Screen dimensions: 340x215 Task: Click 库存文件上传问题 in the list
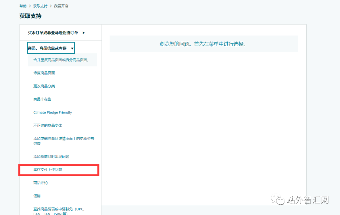(x=48, y=170)
